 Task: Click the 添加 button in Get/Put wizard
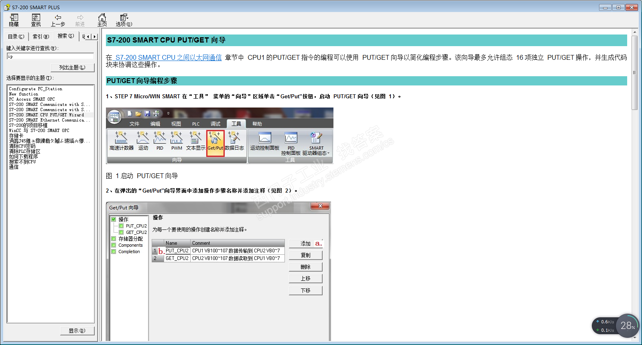(306, 244)
